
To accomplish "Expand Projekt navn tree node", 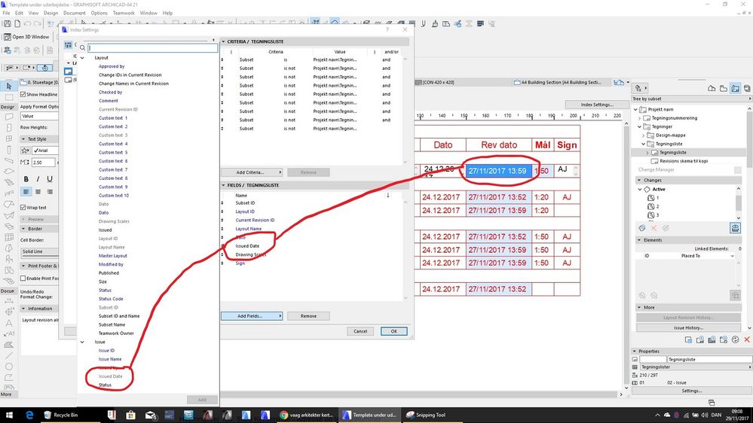I will 636,109.
